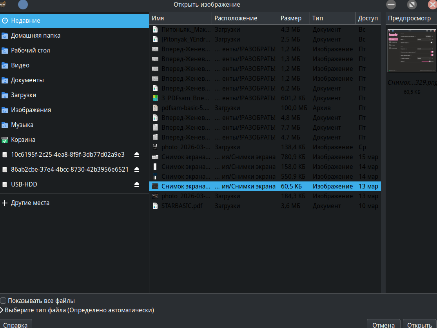
Task: Click the preview thumbnail image
Action: 412,51
